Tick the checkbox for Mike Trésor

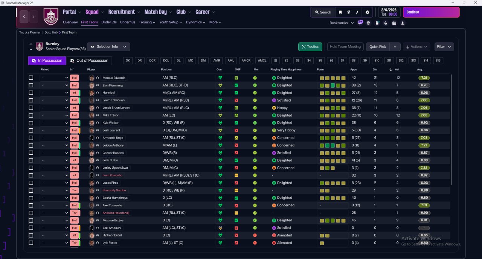coord(31,115)
